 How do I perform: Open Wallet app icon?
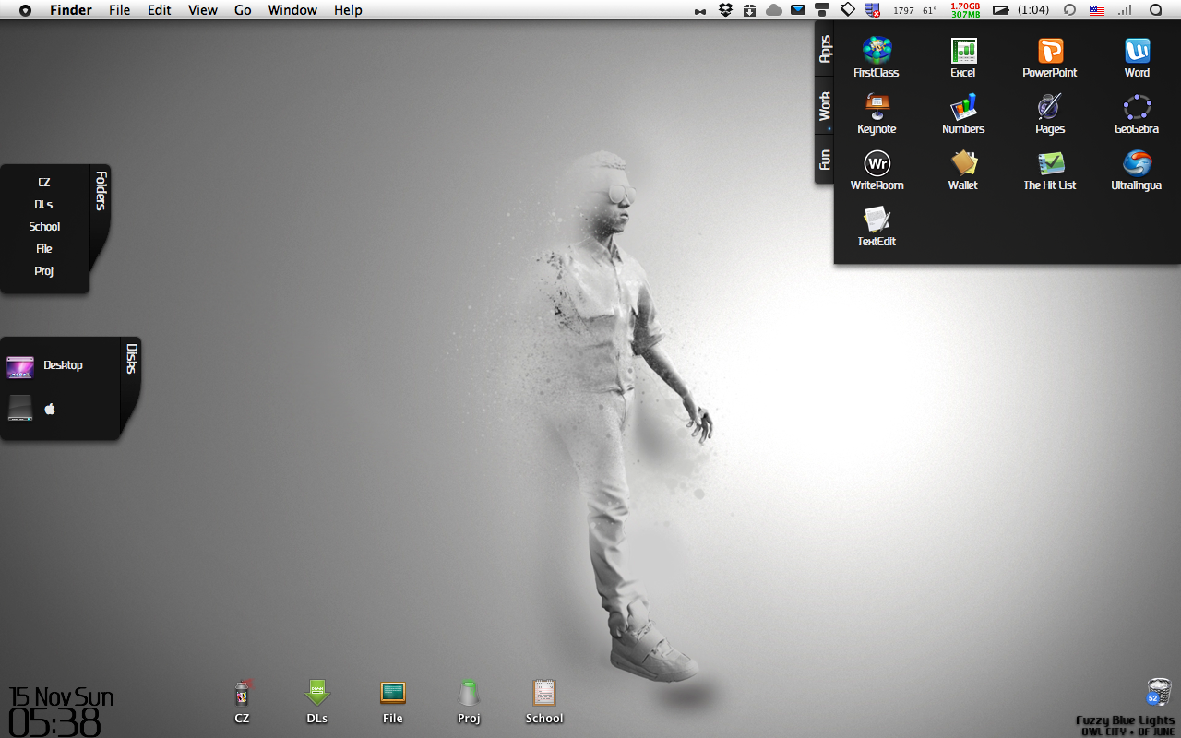coord(963,171)
